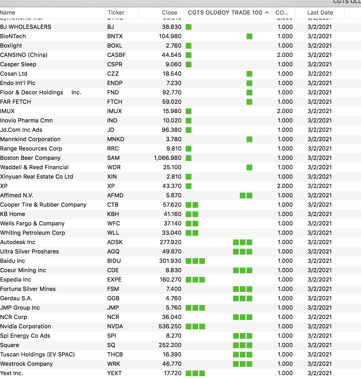Screen dimensions: 361x378
Task: Select the Casper Sleep row name
Action: [x=18, y=64]
